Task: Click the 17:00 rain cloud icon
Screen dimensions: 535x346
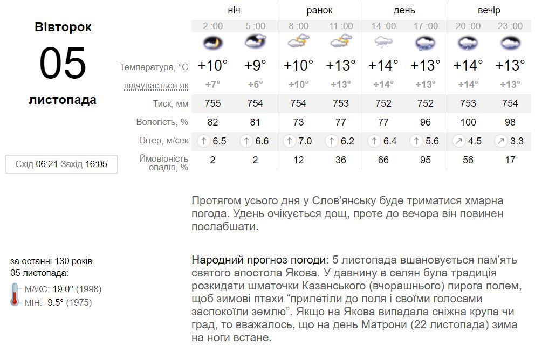Action: (x=426, y=43)
